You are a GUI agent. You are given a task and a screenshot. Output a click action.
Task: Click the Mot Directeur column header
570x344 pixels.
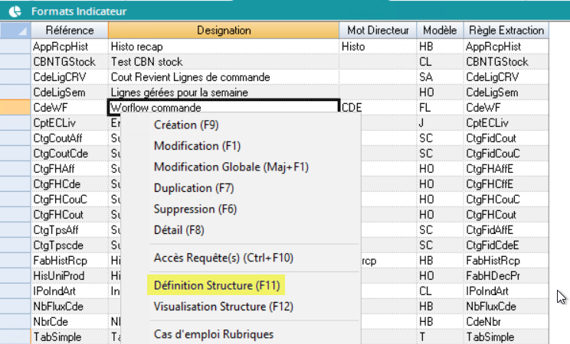[378, 31]
